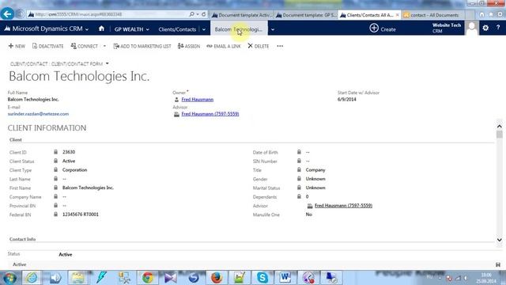Click CONNECT in the command bar
Screen dimensions: 506x285
tap(85, 46)
